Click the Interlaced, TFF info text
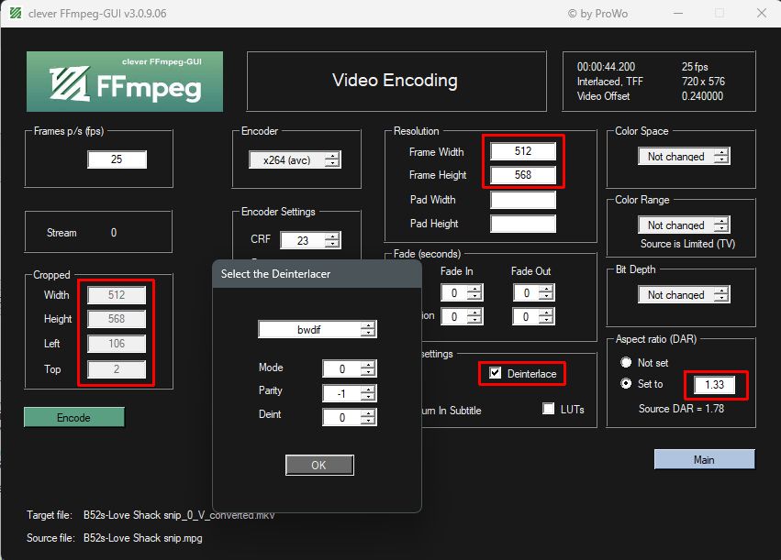781x560 pixels. click(610, 82)
